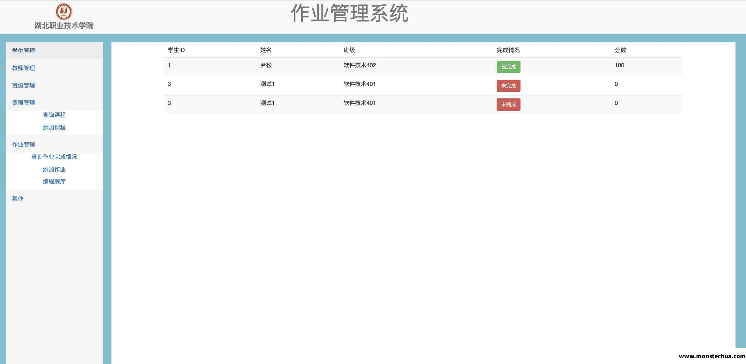Select the 查询课程 submenu link
The height and width of the screenshot is (364, 746).
[x=54, y=115]
